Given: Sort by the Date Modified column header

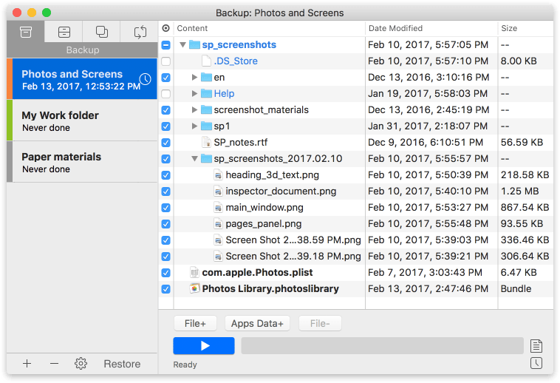Looking at the screenshot, I should point(431,28).
